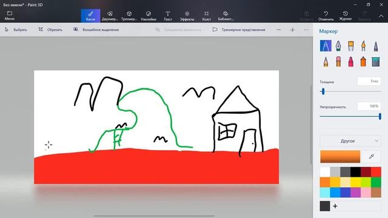This screenshot has width=388, height=218.
Task: Choose the indigo color swatch
Action: 345,193
